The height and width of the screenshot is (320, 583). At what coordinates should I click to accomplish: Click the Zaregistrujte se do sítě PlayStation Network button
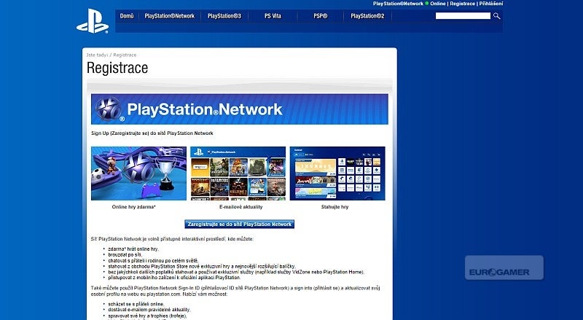point(240,224)
